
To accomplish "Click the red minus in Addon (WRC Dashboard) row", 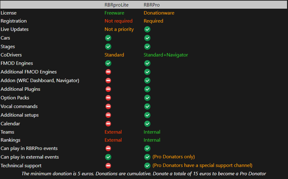I will pyautogui.click(x=108, y=81).
